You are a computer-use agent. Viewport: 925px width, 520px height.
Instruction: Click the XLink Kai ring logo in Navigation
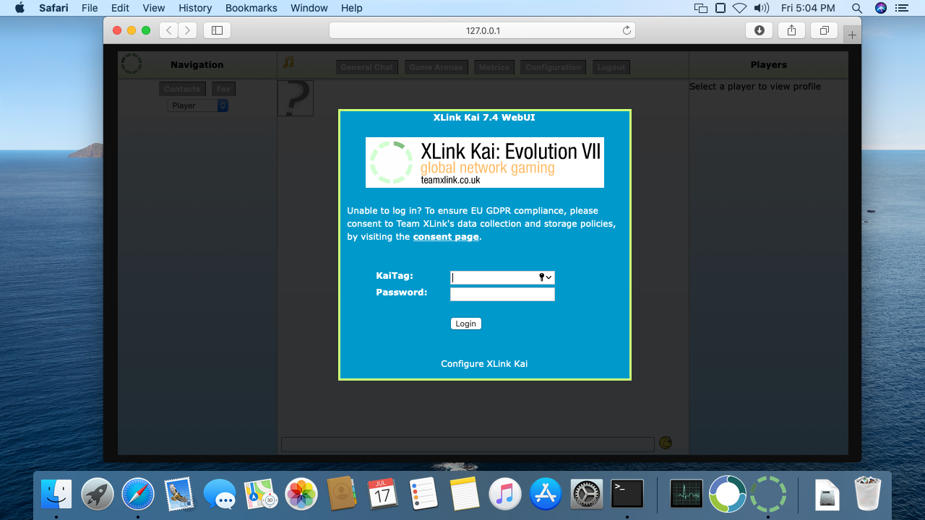pos(131,64)
